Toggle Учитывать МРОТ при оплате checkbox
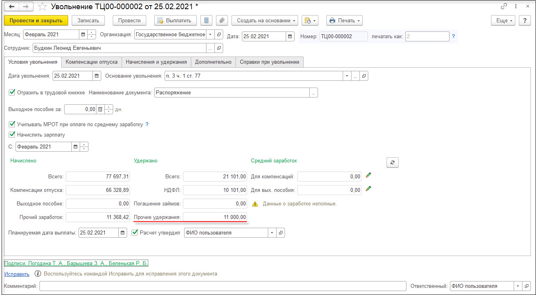 click(x=12, y=125)
